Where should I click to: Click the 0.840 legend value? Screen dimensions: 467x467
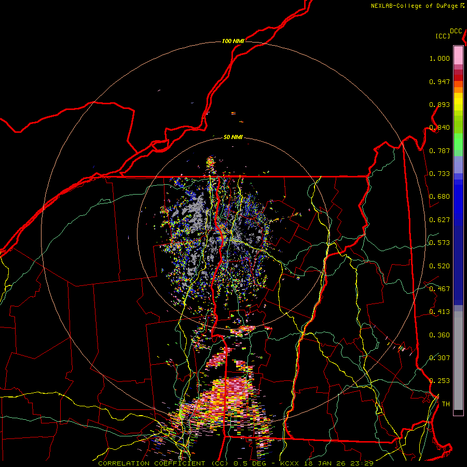click(x=439, y=128)
